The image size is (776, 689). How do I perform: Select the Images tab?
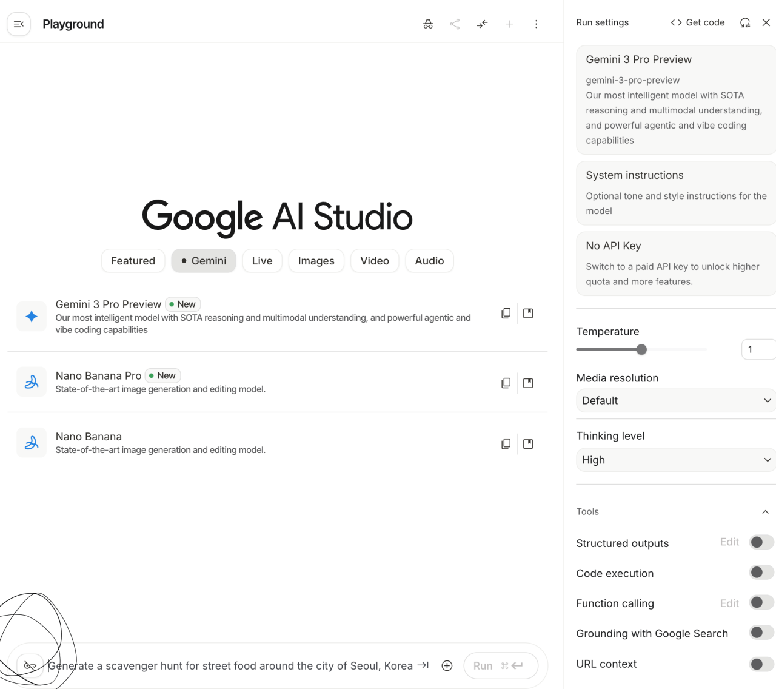pos(316,261)
